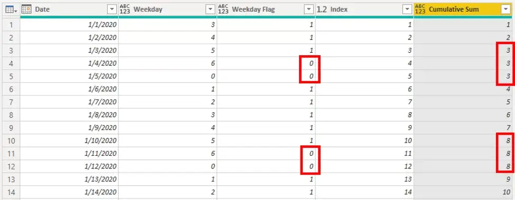
Task: Open the Date column filter dropdown
Action: pyautogui.click(x=112, y=9)
